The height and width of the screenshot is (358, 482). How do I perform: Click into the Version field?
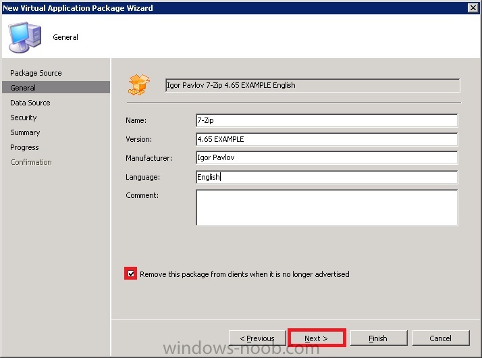pyautogui.click(x=327, y=139)
